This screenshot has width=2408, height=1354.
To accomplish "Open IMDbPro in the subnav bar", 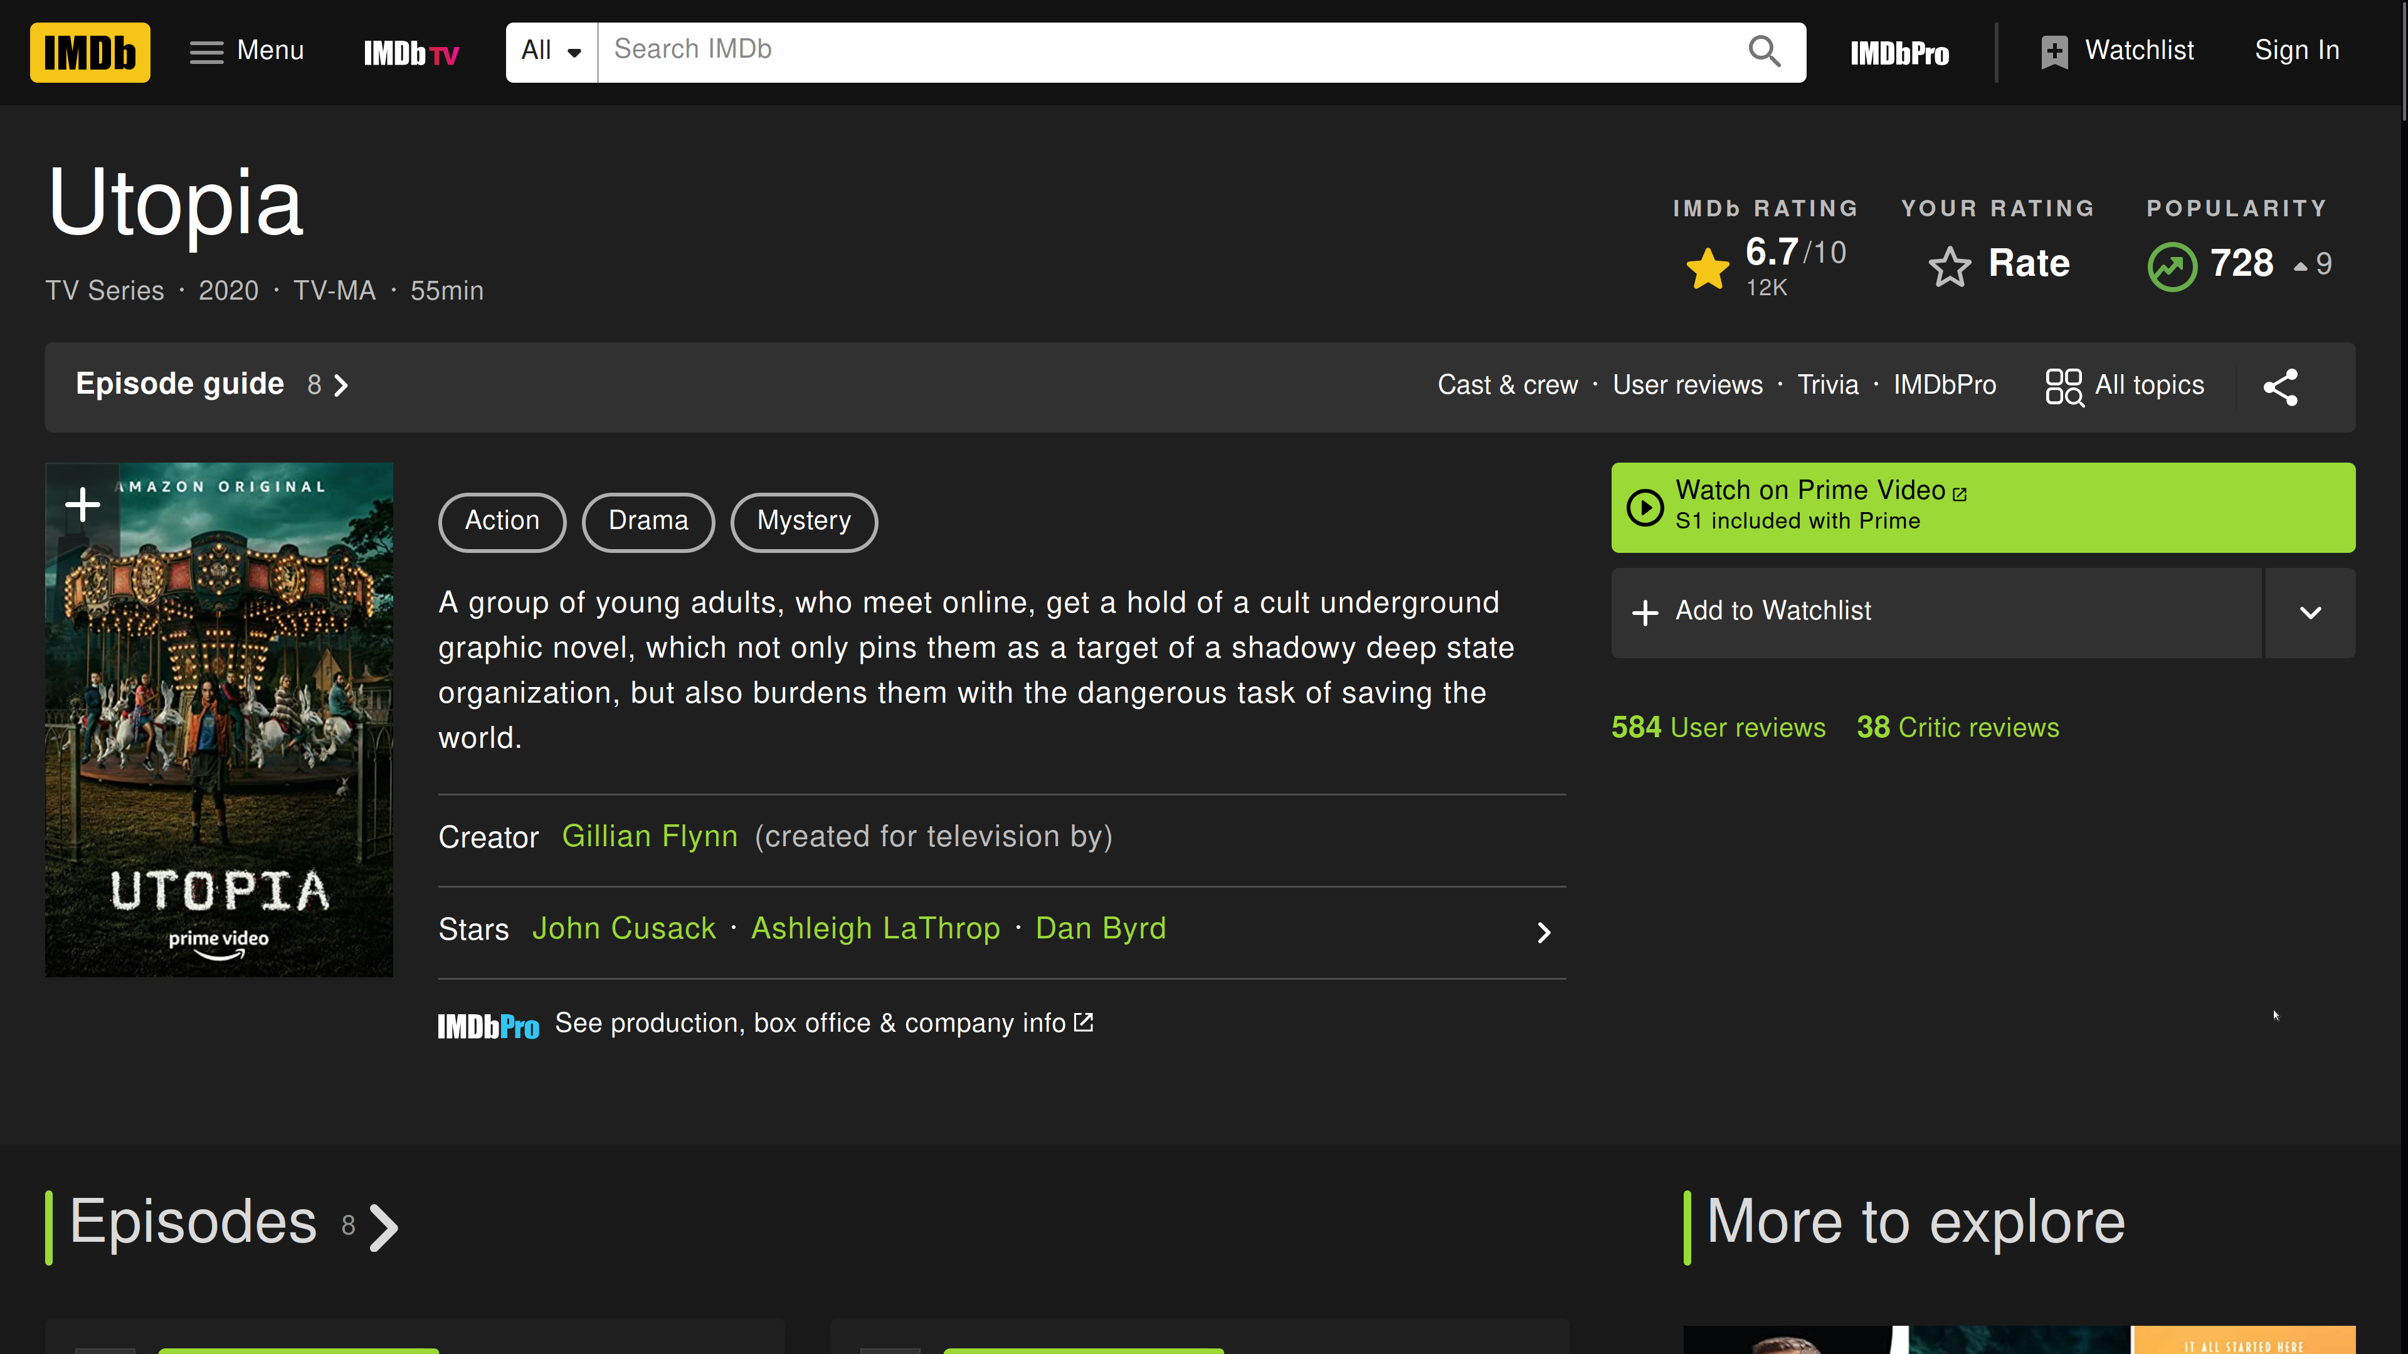I will (1945, 385).
